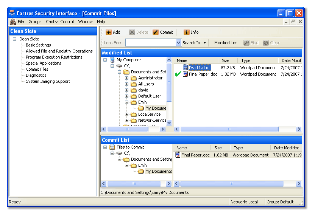Collapse the Clean Slate tree root
The image size is (315, 217).
click(14, 39)
